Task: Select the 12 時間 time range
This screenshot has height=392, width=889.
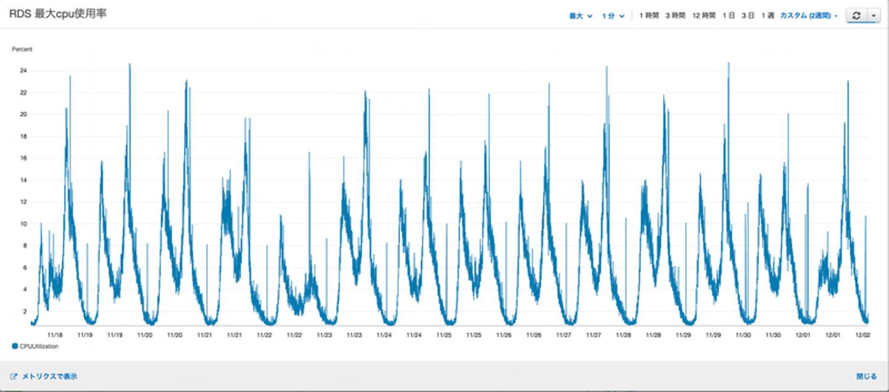Action: (x=704, y=16)
